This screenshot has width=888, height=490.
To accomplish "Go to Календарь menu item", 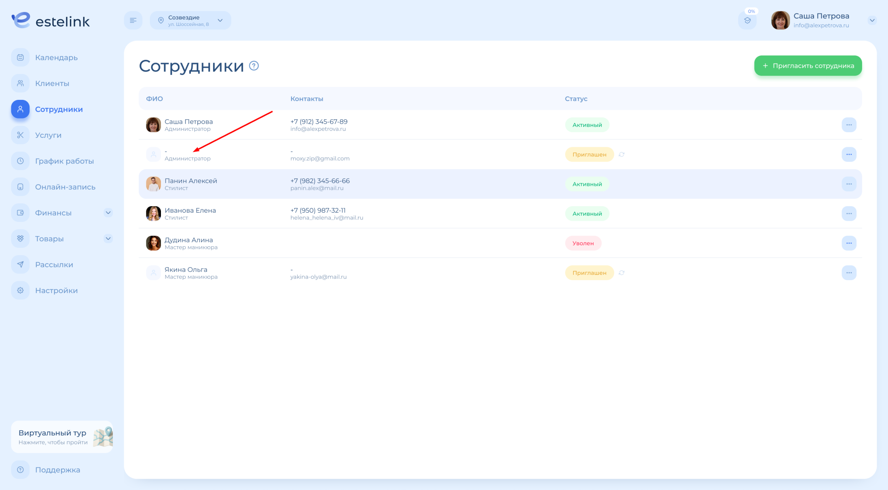I will click(x=56, y=57).
